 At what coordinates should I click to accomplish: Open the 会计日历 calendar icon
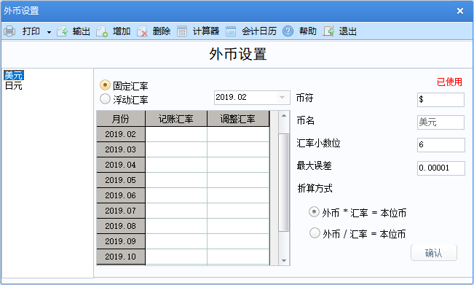click(231, 31)
